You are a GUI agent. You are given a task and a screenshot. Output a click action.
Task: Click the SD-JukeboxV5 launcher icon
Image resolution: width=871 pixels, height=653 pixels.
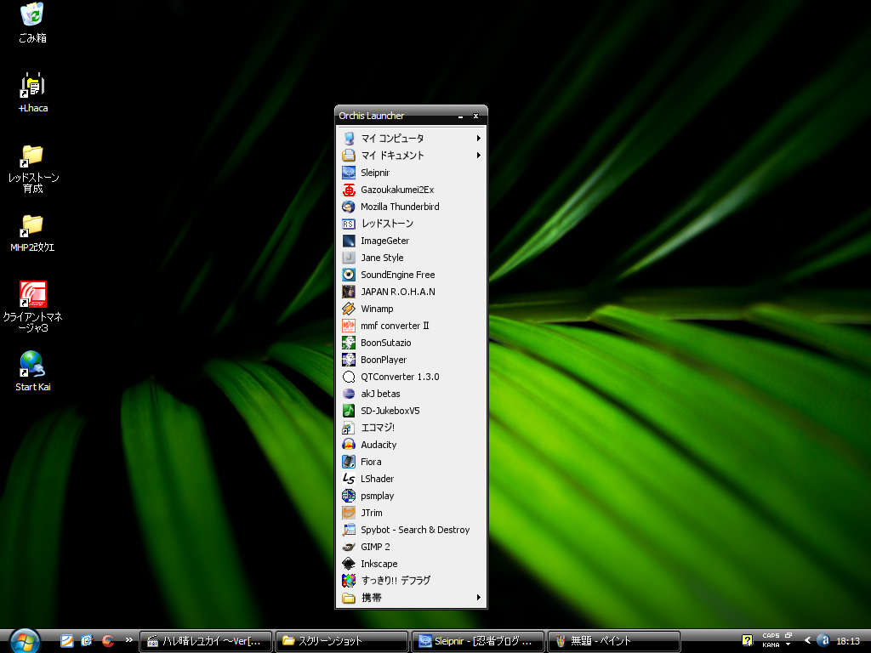click(x=348, y=411)
